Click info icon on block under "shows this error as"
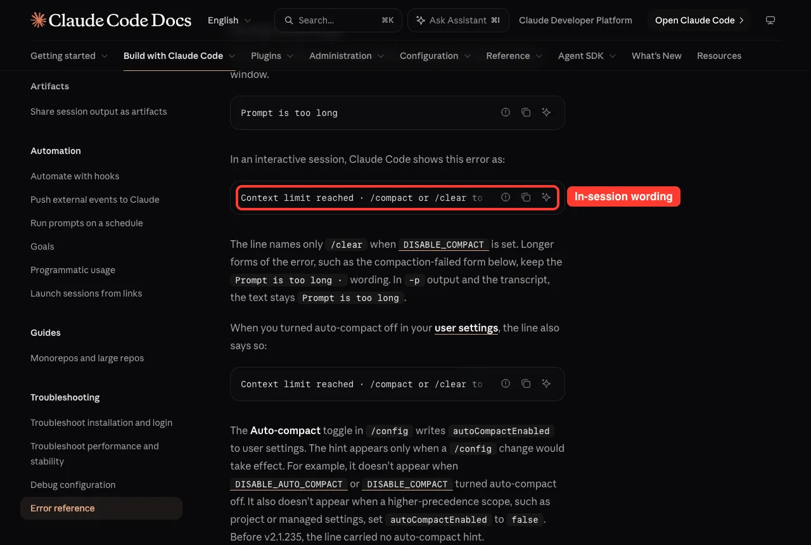The width and height of the screenshot is (811, 545). pos(506,198)
